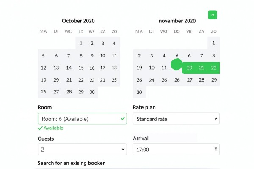The height and width of the screenshot is (169, 254).
Task: Select October 21 as a date
Action: (69, 80)
